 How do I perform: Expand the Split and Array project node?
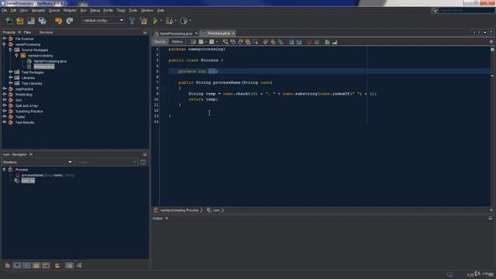(5, 105)
